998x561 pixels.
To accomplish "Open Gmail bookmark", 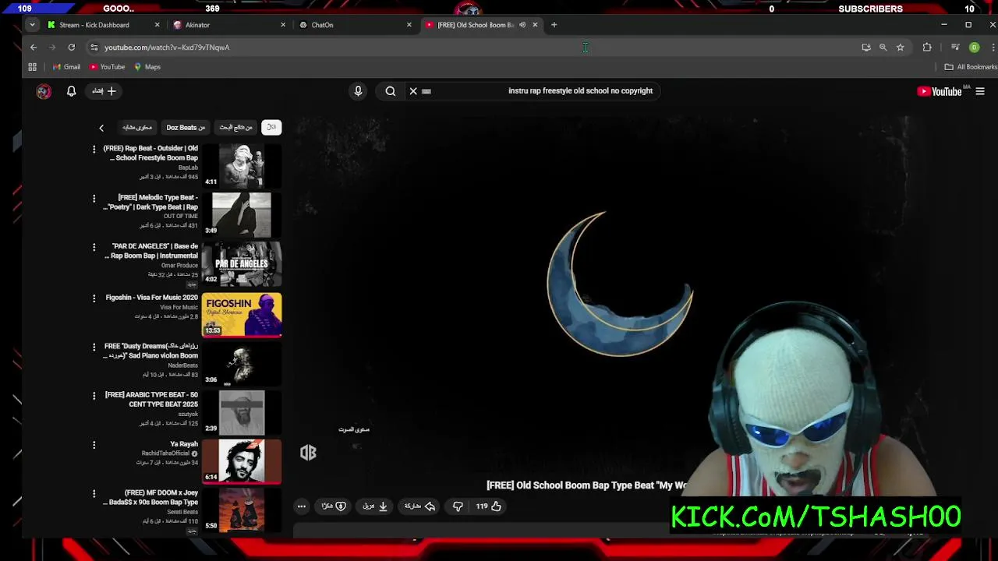I will coord(66,67).
